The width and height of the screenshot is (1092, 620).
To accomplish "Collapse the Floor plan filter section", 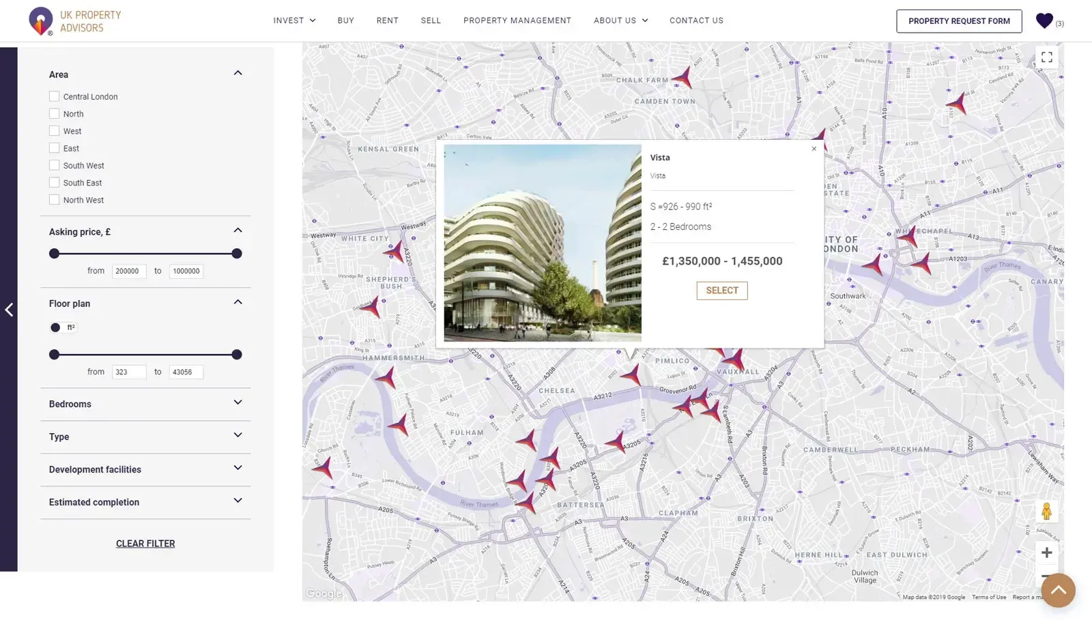I will [238, 302].
